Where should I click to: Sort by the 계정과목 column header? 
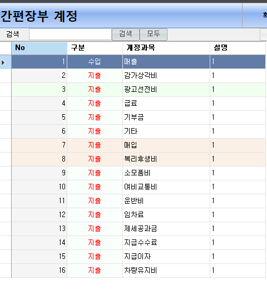tap(166, 48)
